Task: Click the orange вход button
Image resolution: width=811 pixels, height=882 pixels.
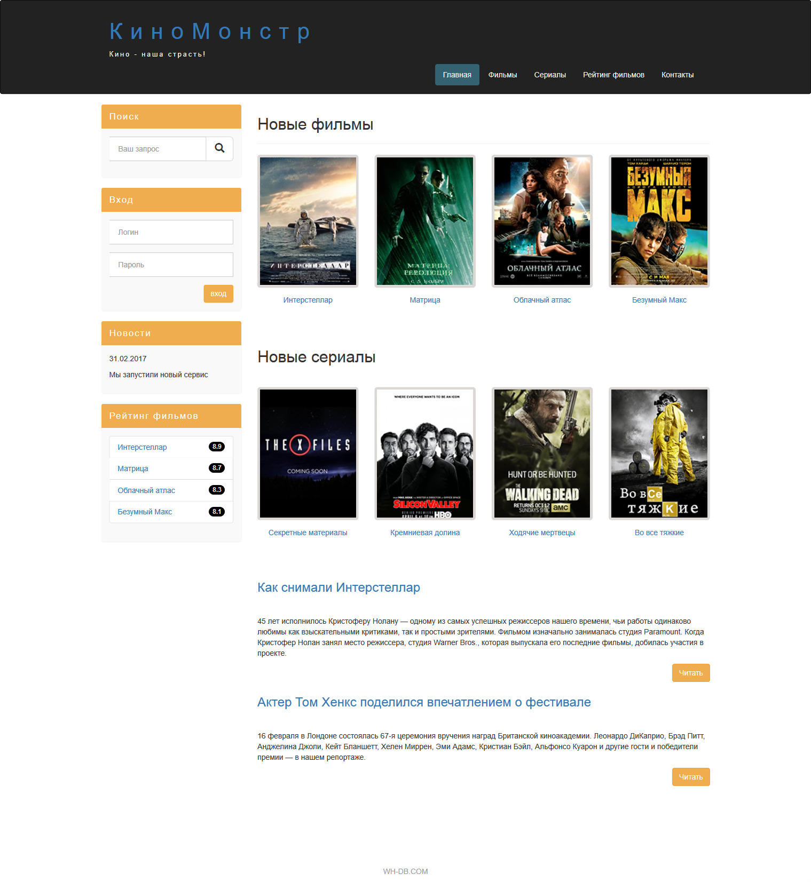Action: [218, 293]
